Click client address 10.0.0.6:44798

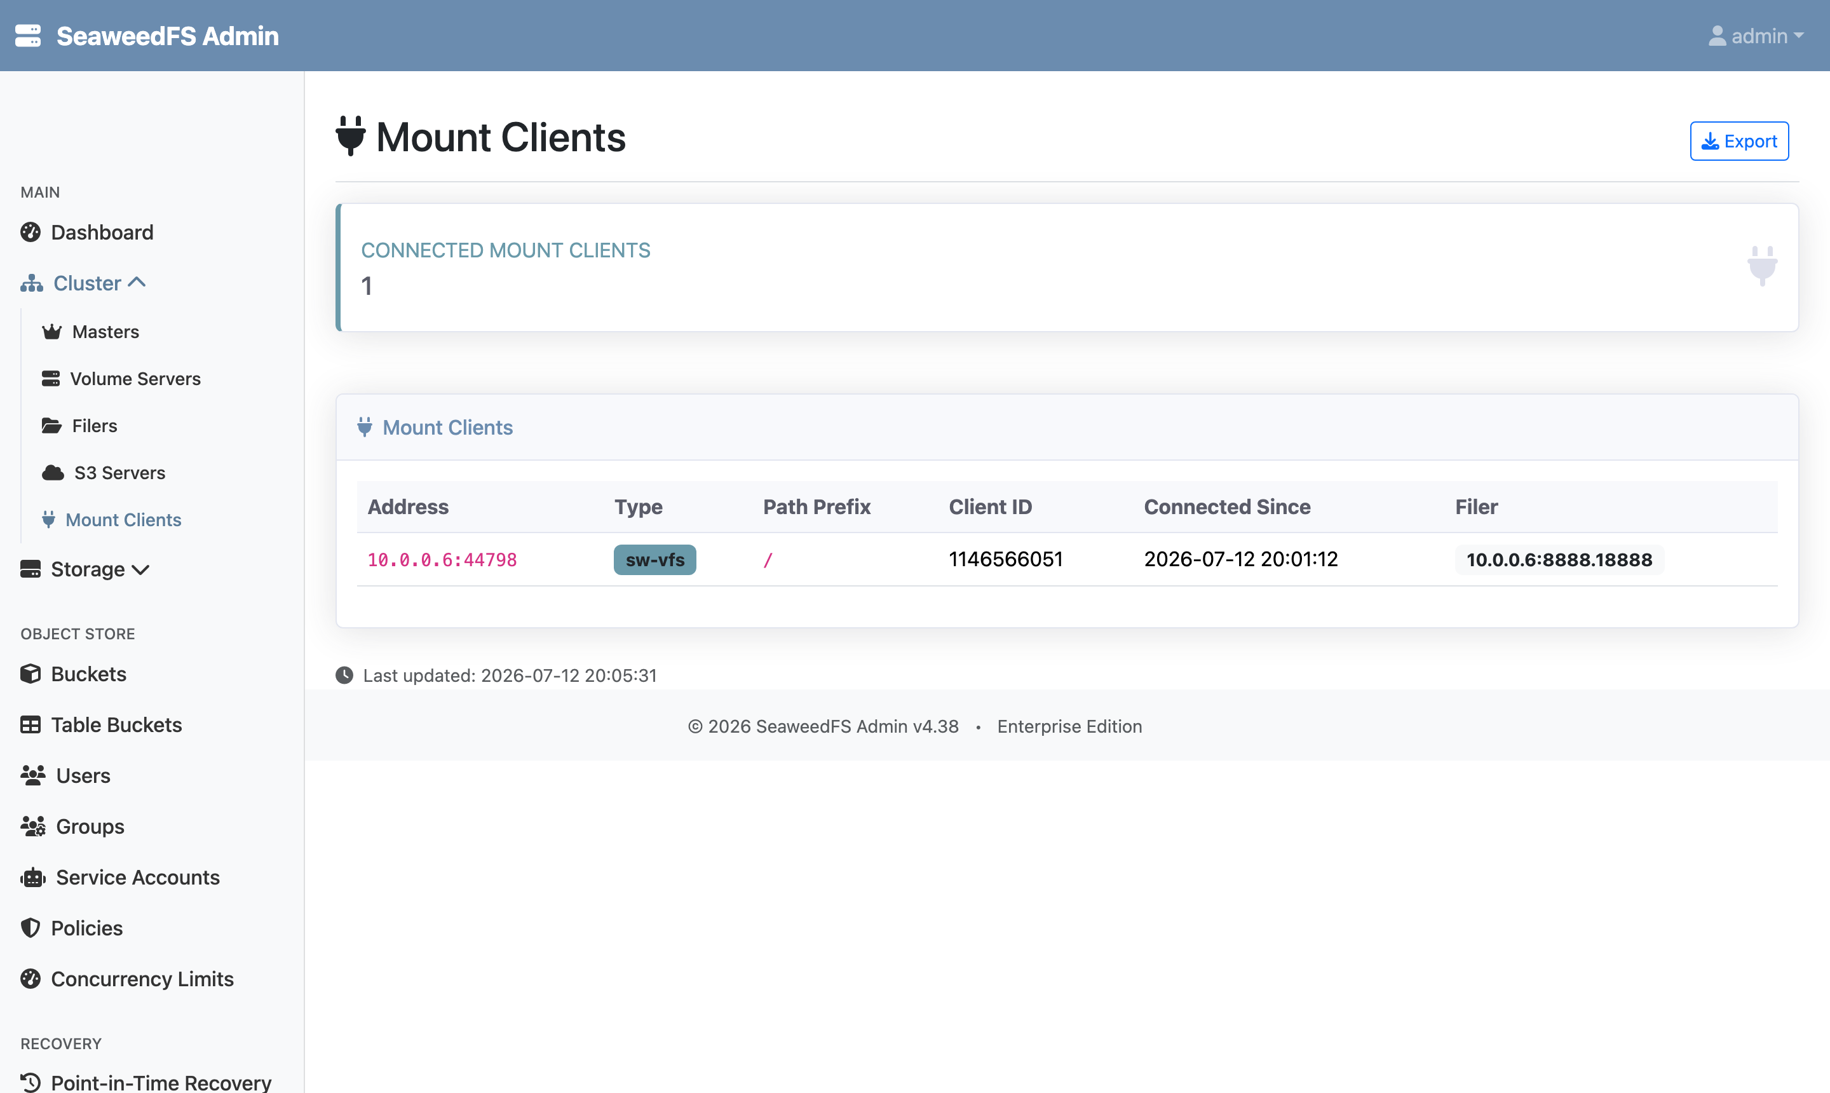[442, 560]
